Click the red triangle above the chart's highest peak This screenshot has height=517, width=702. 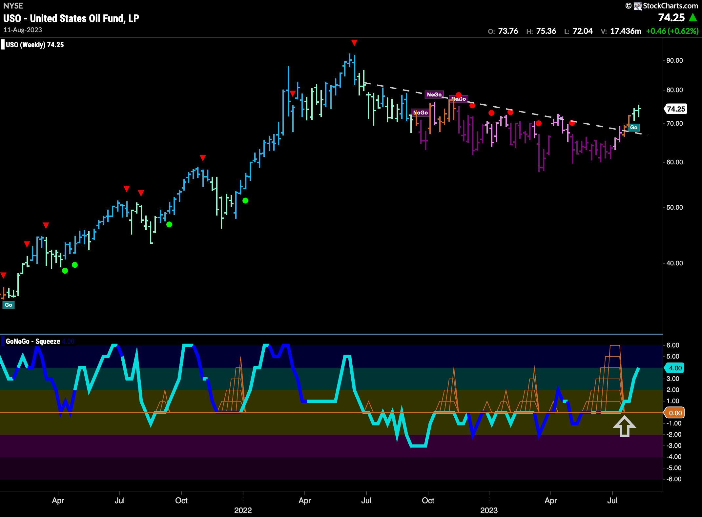tap(354, 43)
